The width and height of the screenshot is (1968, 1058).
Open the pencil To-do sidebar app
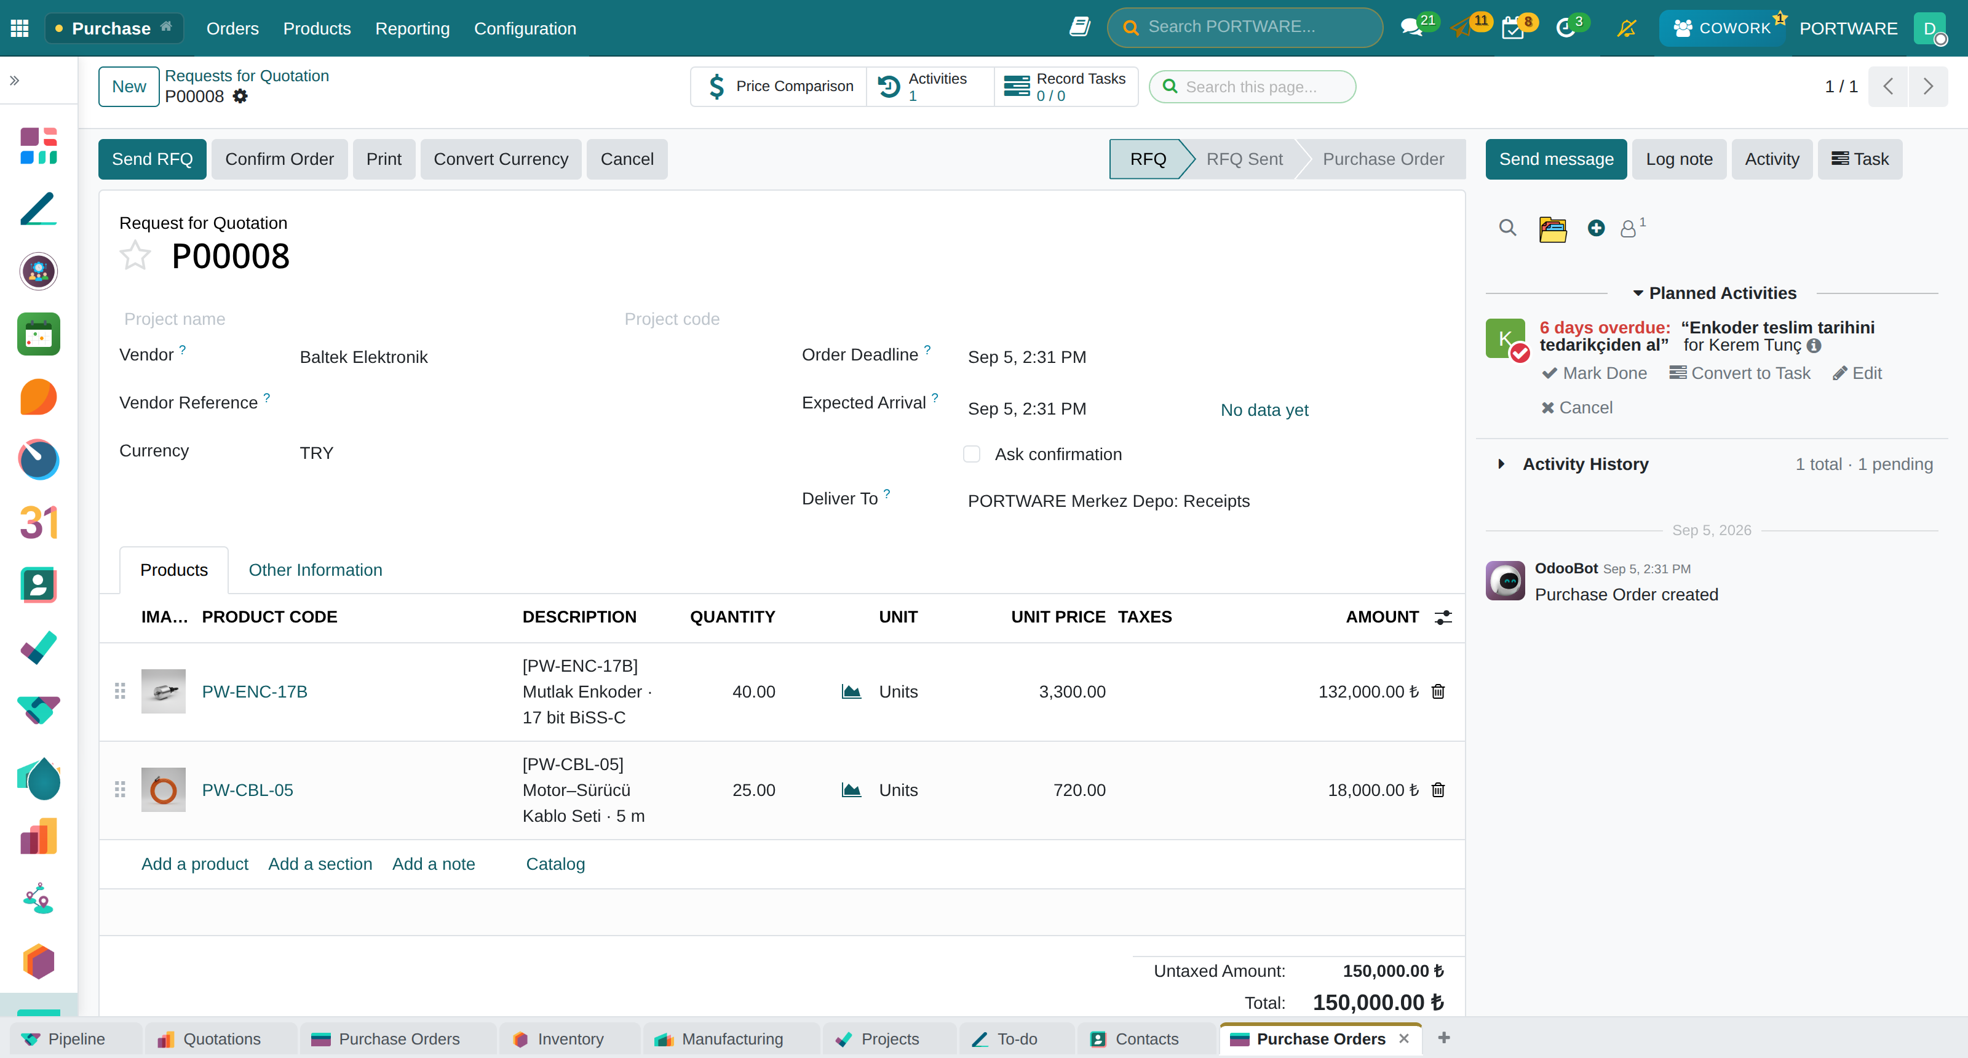coord(38,209)
